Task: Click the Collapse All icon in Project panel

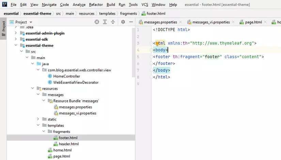Action: tap(113, 22)
